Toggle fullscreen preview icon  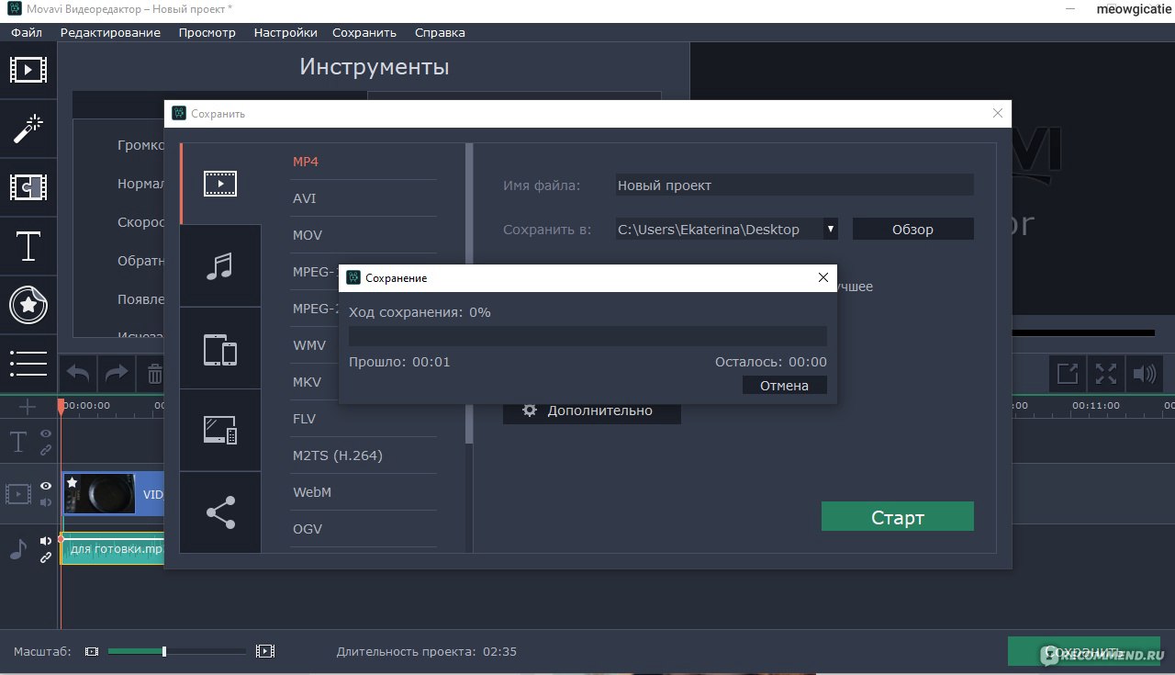coord(1106,374)
